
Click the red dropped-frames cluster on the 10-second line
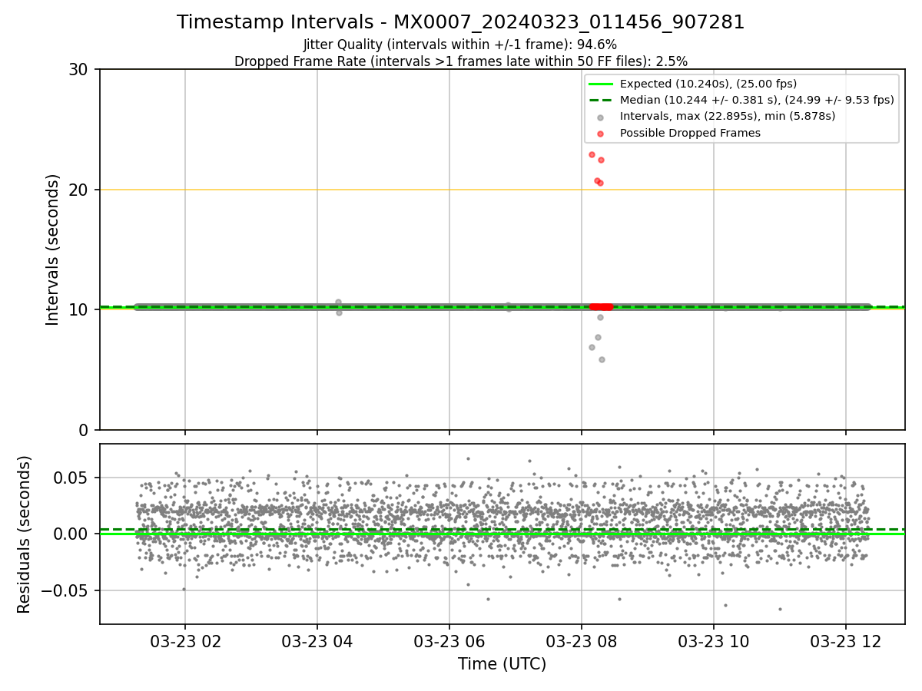coord(601,306)
